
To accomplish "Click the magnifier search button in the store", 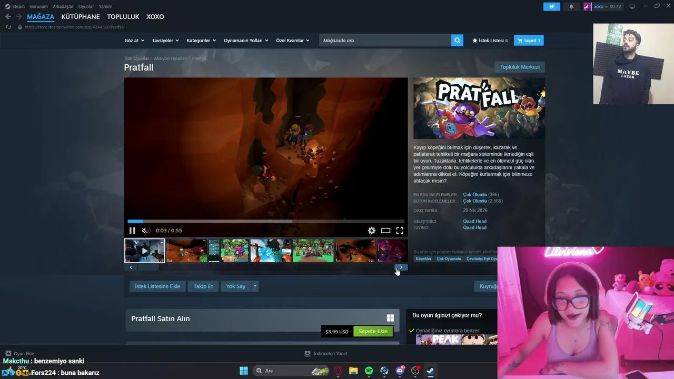I will point(457,41).
